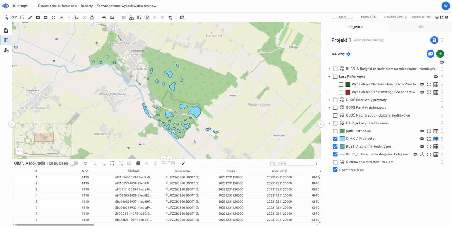Switch to the Info tab
This screenshot has width=452, height=226.
pos(421,26)
